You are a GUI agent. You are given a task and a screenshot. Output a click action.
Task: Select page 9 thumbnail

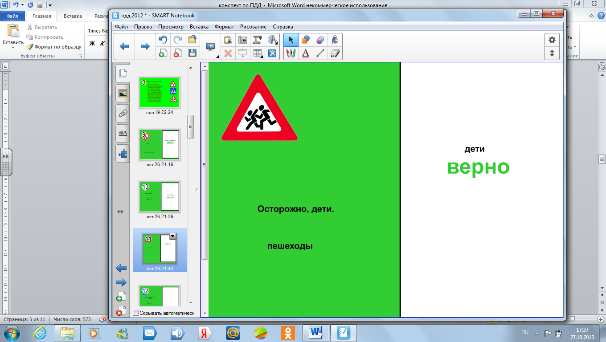click(160, 145)
